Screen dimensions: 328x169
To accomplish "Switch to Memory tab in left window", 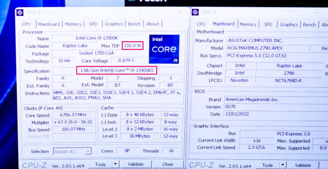I will point(73,24).
